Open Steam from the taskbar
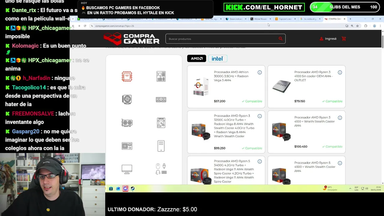Viewport: 384px width, 216px height. coord(133,188)
